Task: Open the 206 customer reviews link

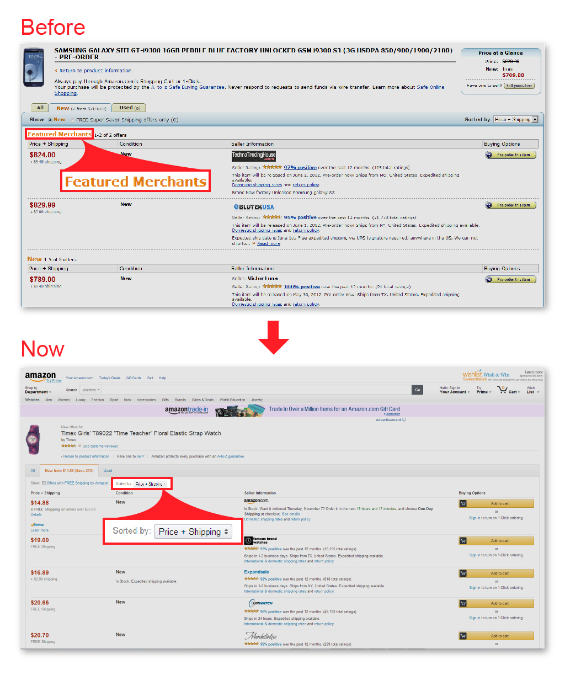Action: 100,446
